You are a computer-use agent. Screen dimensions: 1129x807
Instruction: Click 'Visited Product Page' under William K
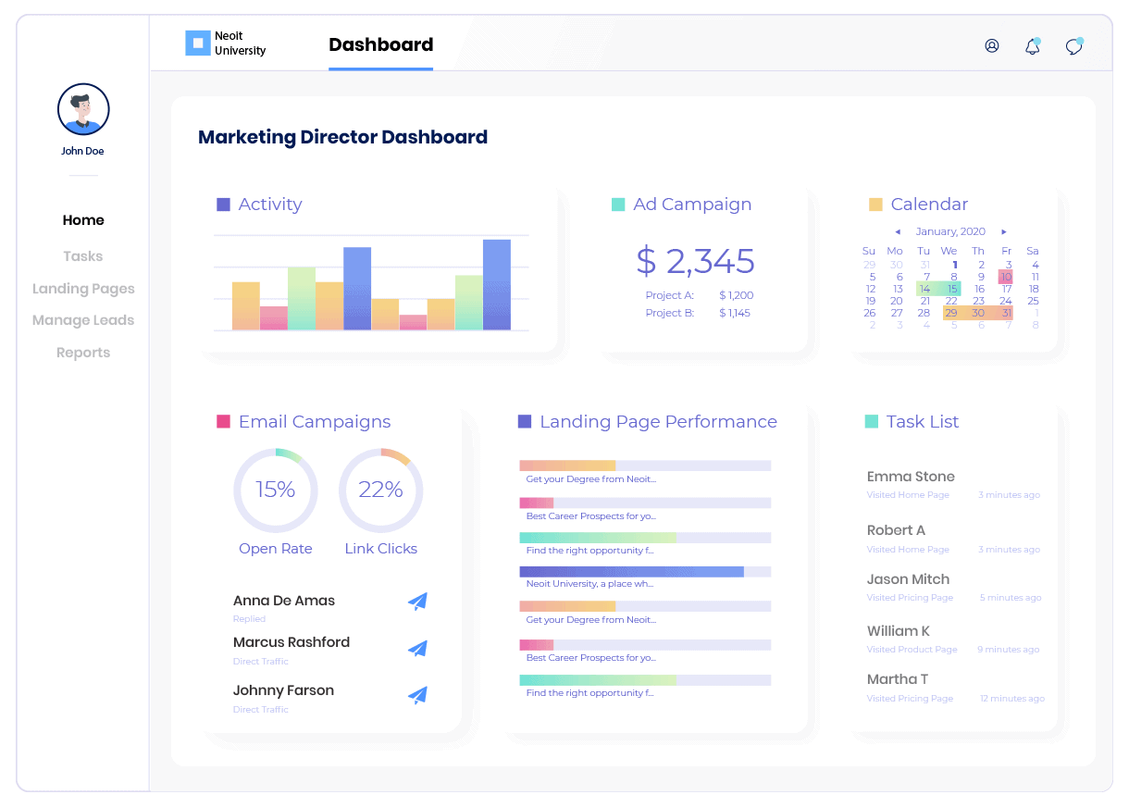coord(912,650)
